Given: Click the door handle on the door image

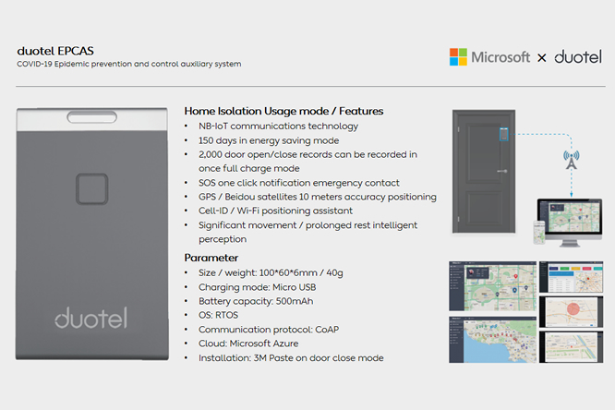Looking at the screenshot, I should coord(502,171).
